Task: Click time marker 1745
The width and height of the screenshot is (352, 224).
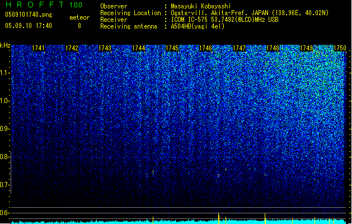Action: coord(172,48)
